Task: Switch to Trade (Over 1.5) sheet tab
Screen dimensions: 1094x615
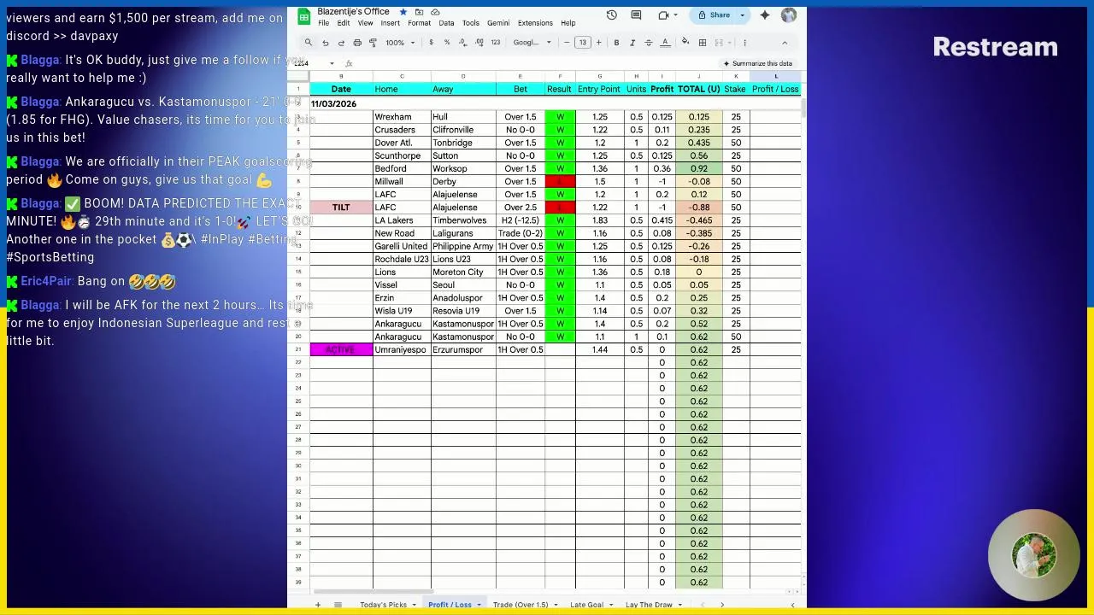Action: coord(520,605)
